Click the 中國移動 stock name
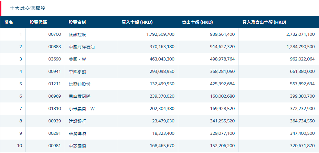319x153 pixels. (77, 72)
